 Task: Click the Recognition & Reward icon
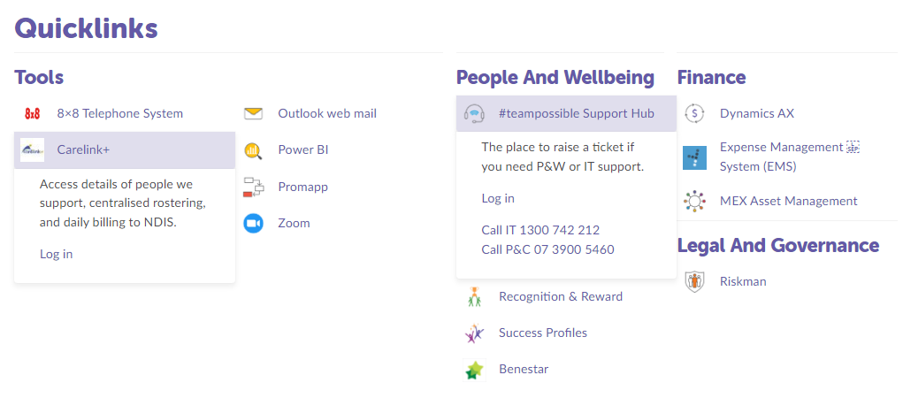coord(475,297)
